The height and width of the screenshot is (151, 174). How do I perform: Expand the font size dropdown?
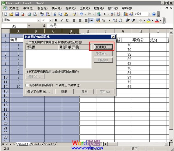point(50,20)
